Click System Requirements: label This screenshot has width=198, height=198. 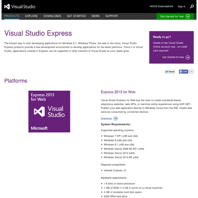click(116, 124)
